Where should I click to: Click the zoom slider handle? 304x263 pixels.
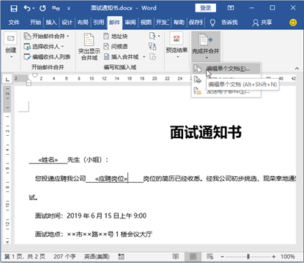click(248, 256)
